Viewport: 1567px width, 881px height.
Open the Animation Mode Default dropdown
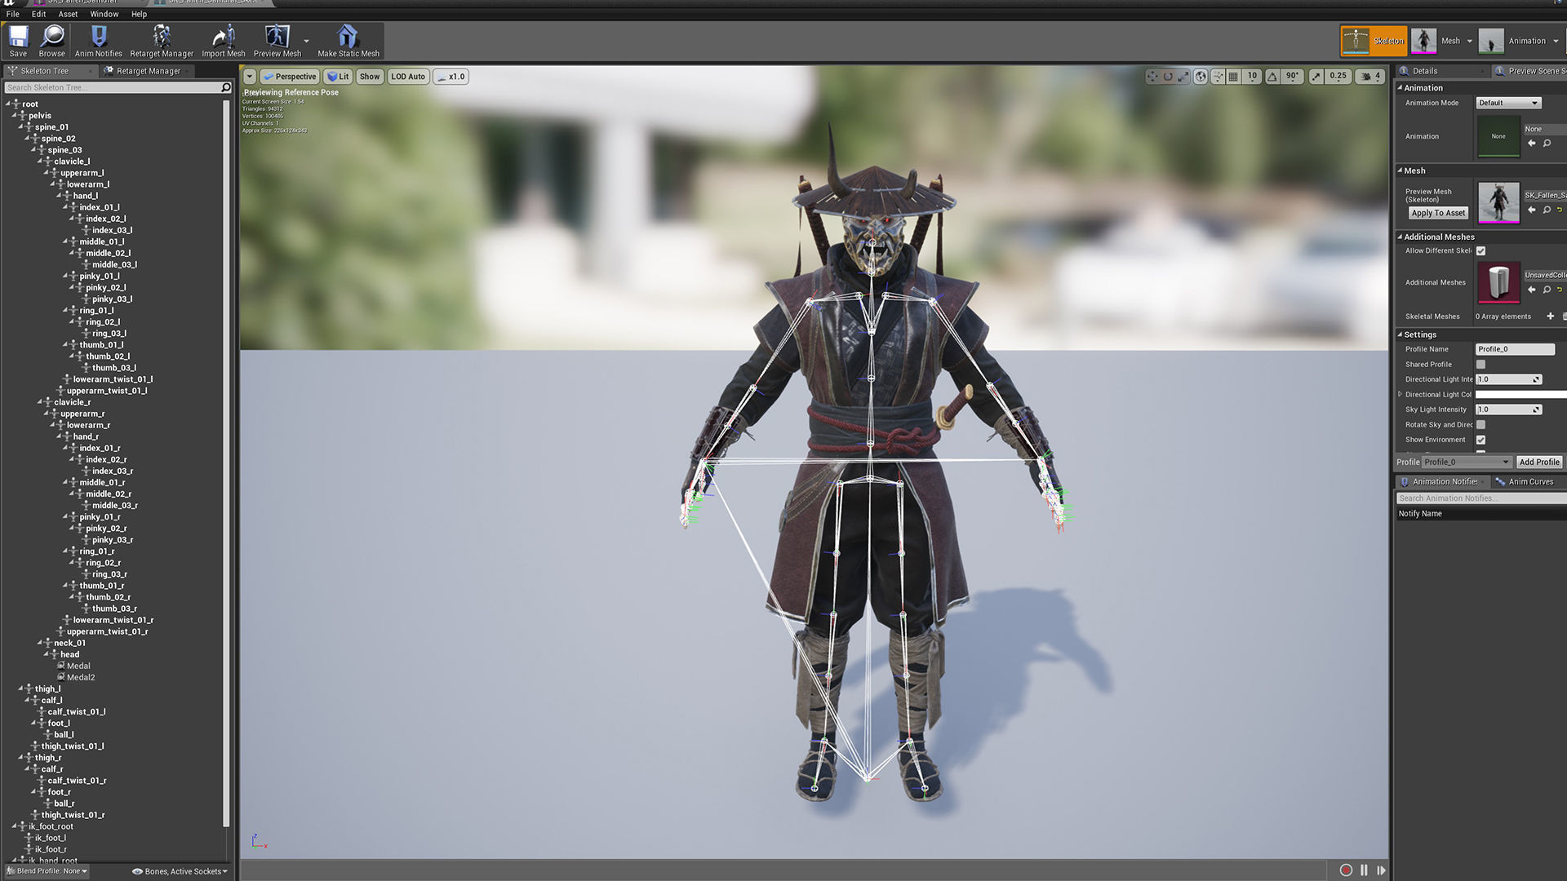1507,103
